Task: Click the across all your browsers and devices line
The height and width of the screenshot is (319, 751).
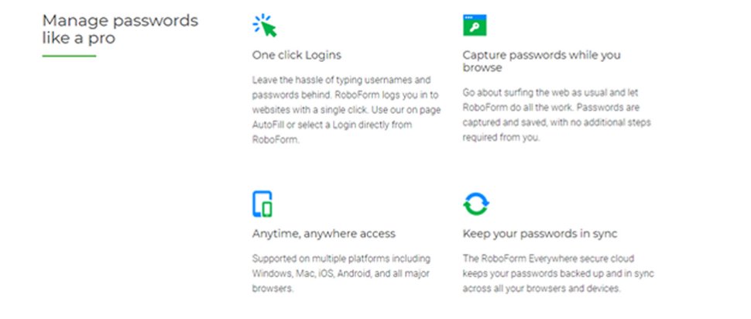Action: (x=541, y=289)
